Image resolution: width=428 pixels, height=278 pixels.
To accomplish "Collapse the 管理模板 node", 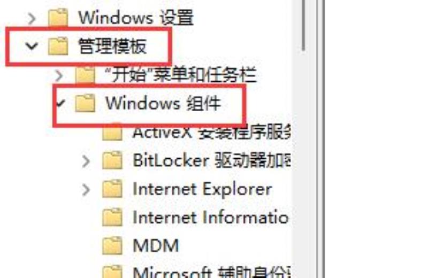I will [32, 46].
